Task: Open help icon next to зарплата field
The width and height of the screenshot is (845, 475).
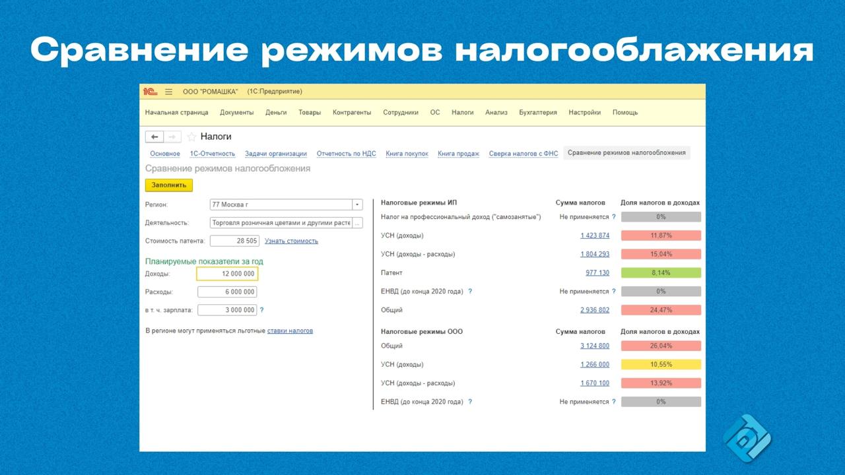Action: click(x=261, y=310)
